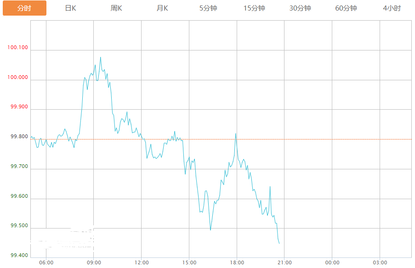Screen dimensions: 415x268
Task: Select the 分时 chart tab
Action: pyautogui.click(x=24, y=8)
